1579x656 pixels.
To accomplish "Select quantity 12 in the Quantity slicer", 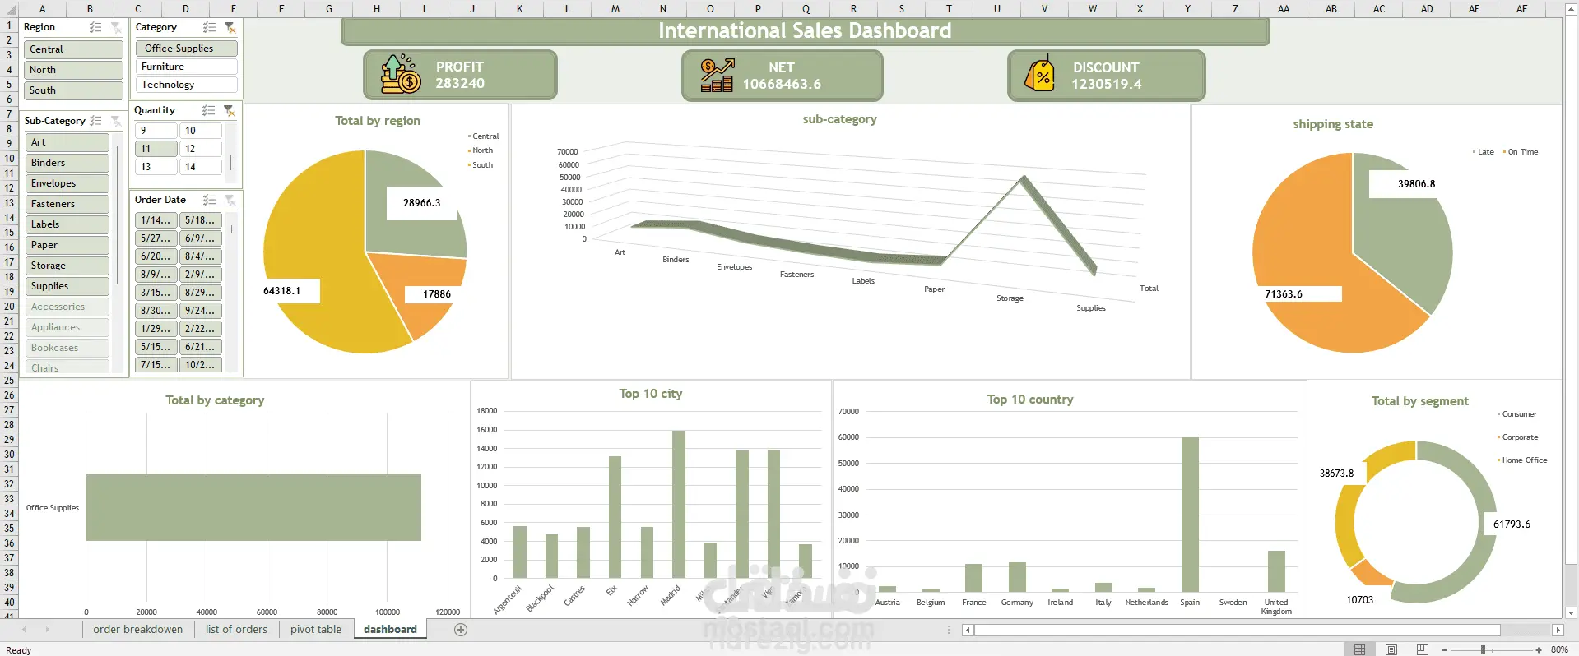I will 201,149.
